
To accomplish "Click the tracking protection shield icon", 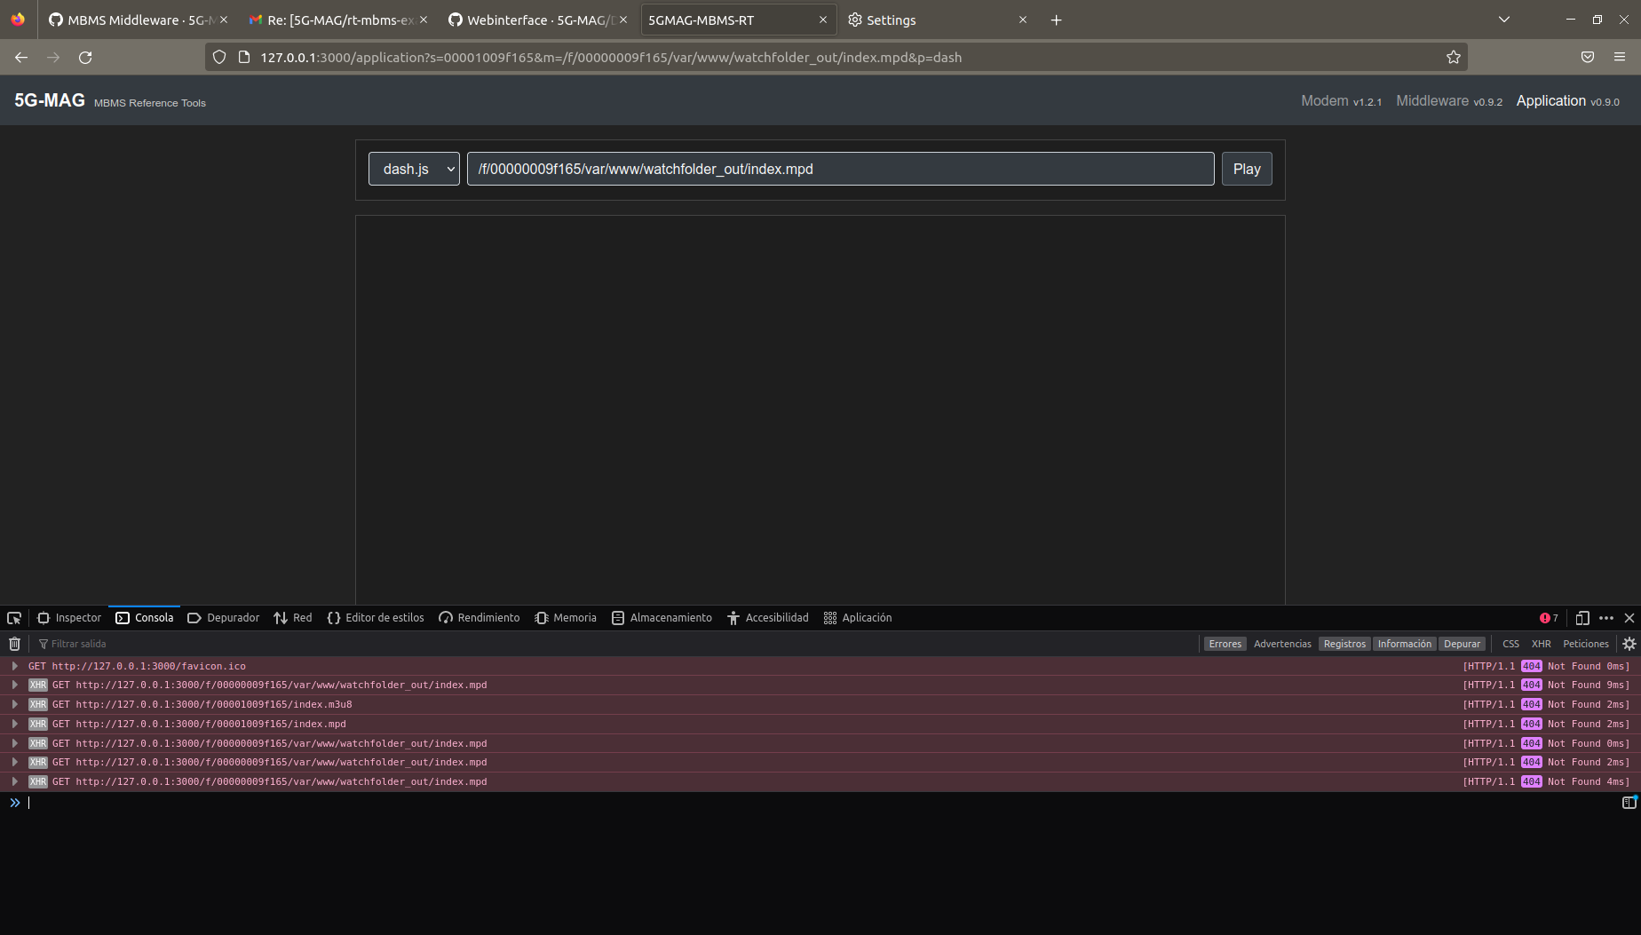I will (218, 57).
